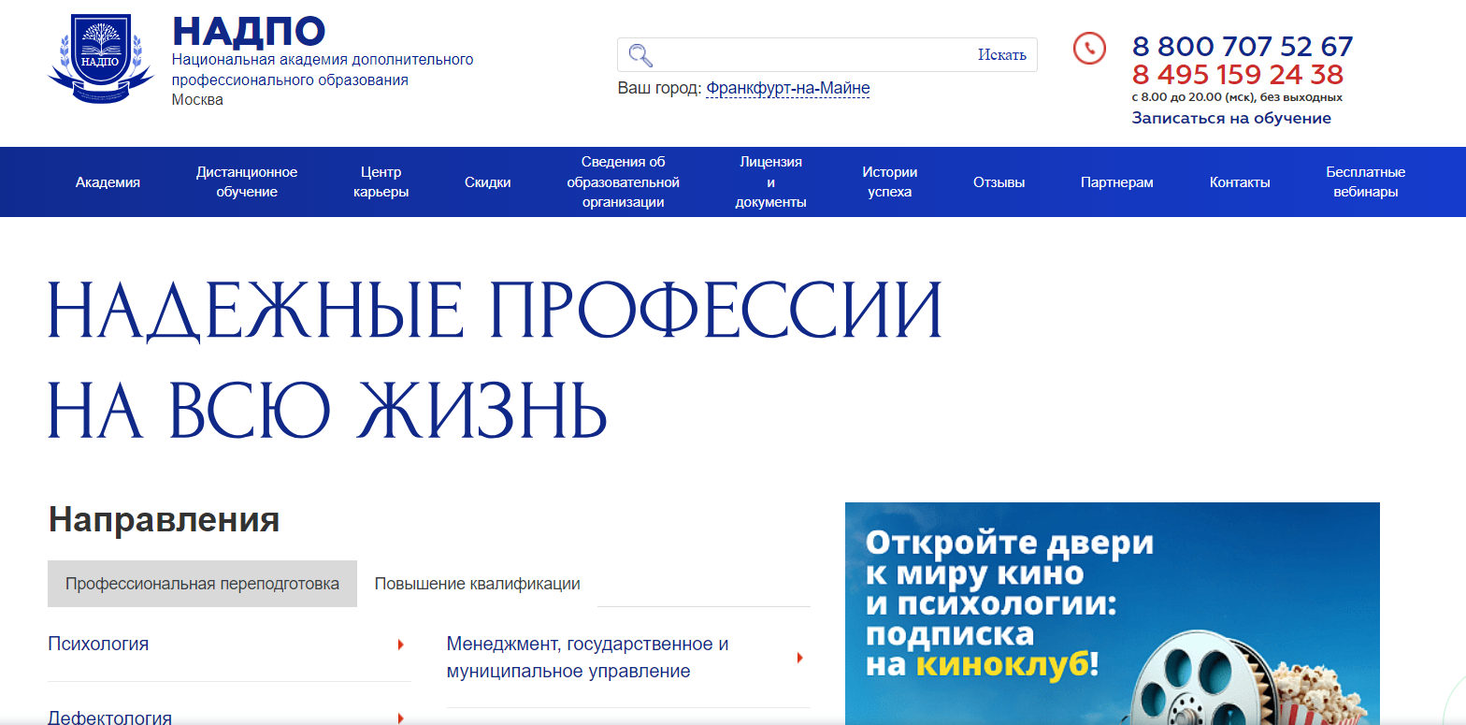Open Менеджмент, государственное и муниципальное управление
This screenshot has width=1466, height=725.
click(x=587, y=658)
